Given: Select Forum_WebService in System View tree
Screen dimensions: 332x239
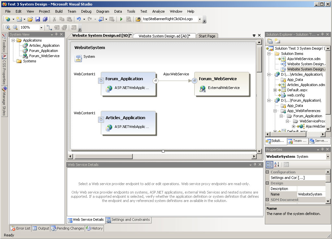Looking at the screenshot, I should 44,56.
